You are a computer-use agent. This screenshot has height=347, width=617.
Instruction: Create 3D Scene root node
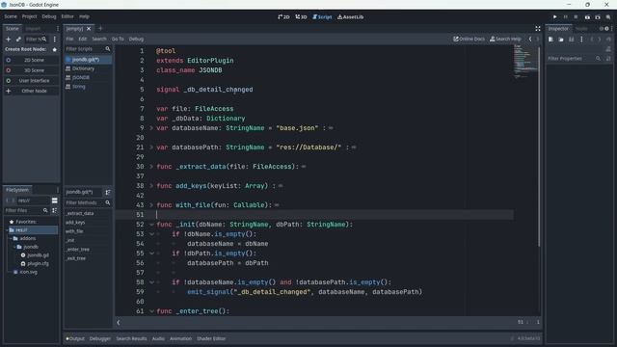pyautogui.click(x=31, y=70)
